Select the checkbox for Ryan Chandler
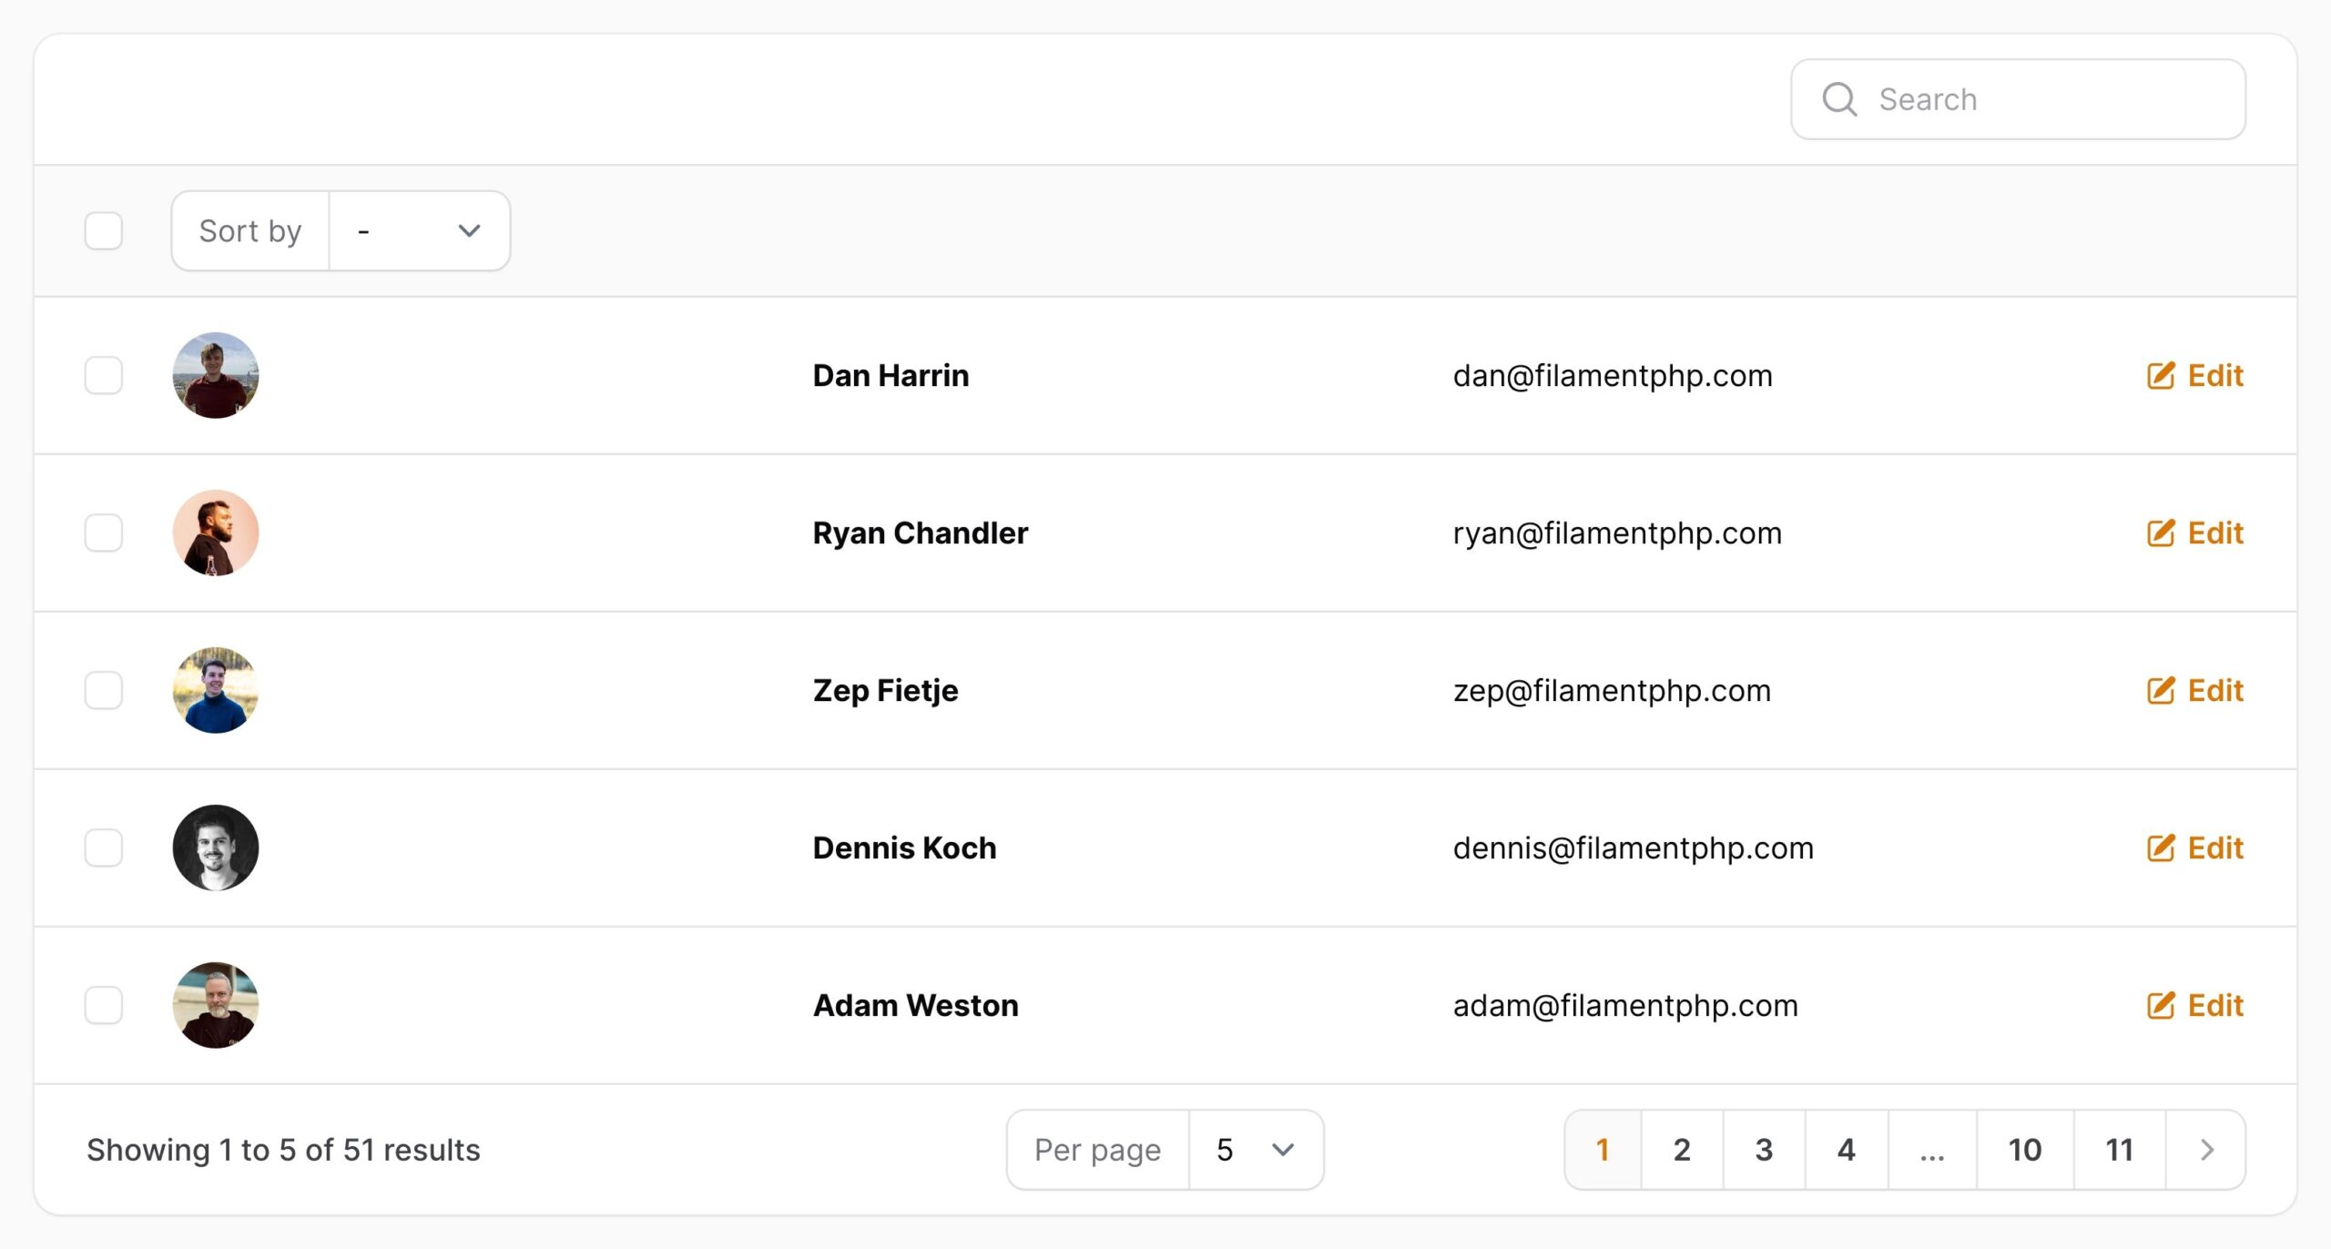2331x1249 pixels. pyautogui.click(x=104, y=533)
